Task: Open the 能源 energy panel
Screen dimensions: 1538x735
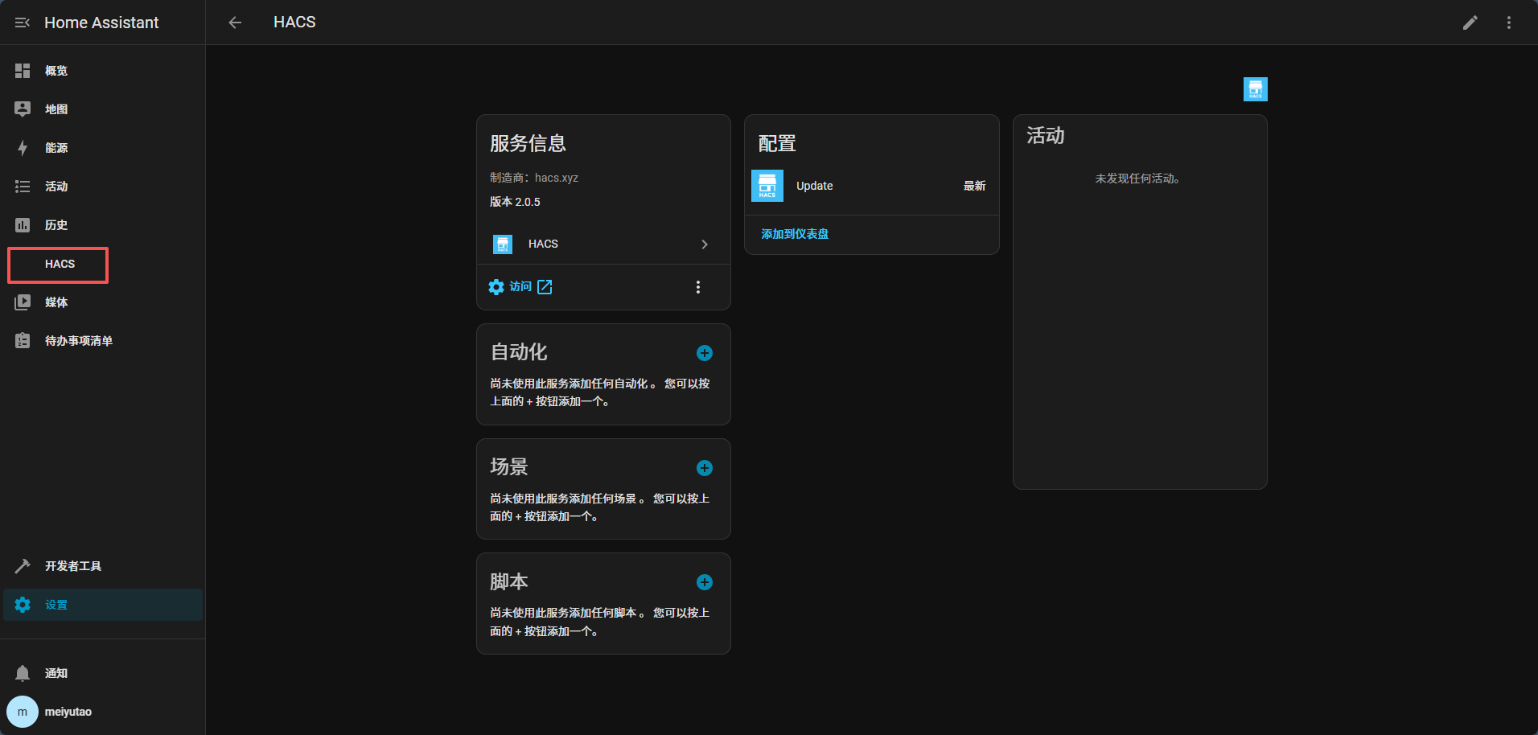Action: [56, 148]
